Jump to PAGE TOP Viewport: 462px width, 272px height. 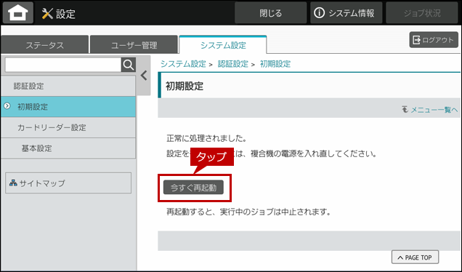(x=415, y=257)
